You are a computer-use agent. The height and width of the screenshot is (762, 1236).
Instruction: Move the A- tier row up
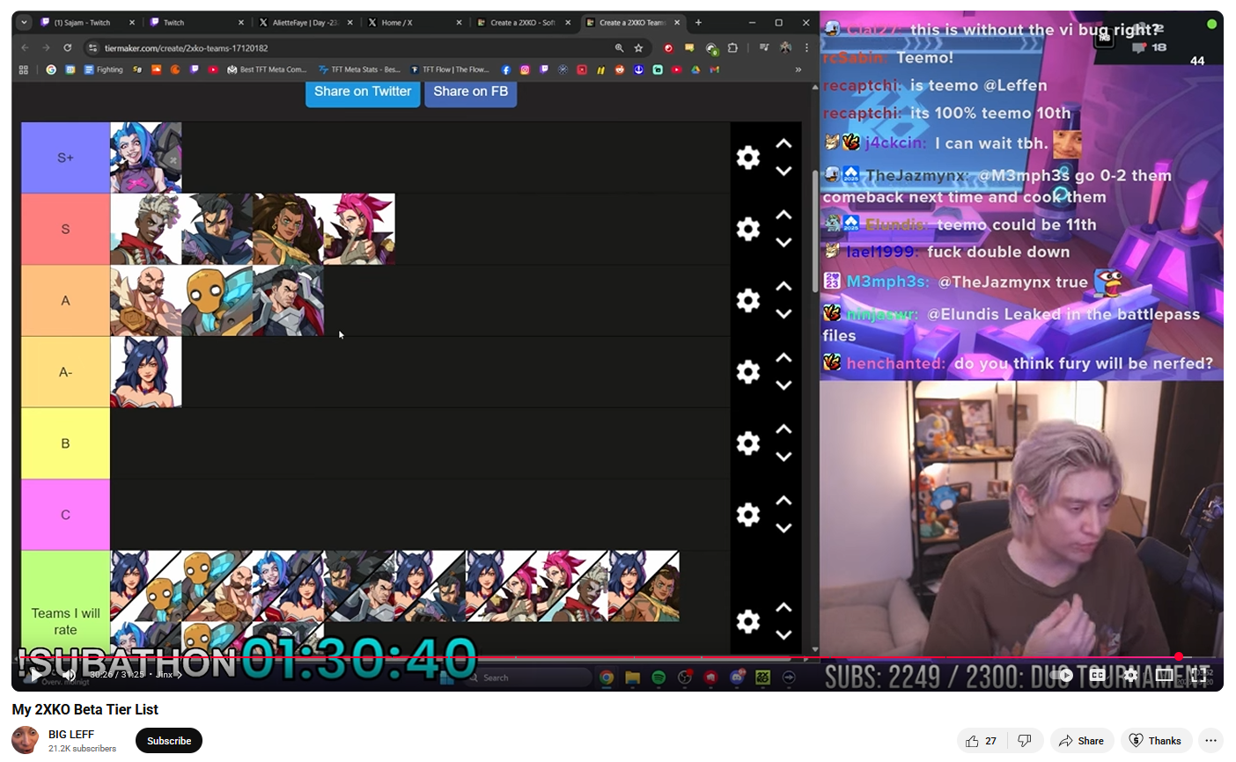click(x=784, y=357)
